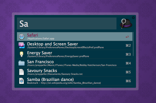Open the Desktop and Screen Saver result

(x=52, y=44)
